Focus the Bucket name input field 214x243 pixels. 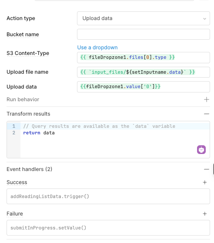[x=144, y=34]
